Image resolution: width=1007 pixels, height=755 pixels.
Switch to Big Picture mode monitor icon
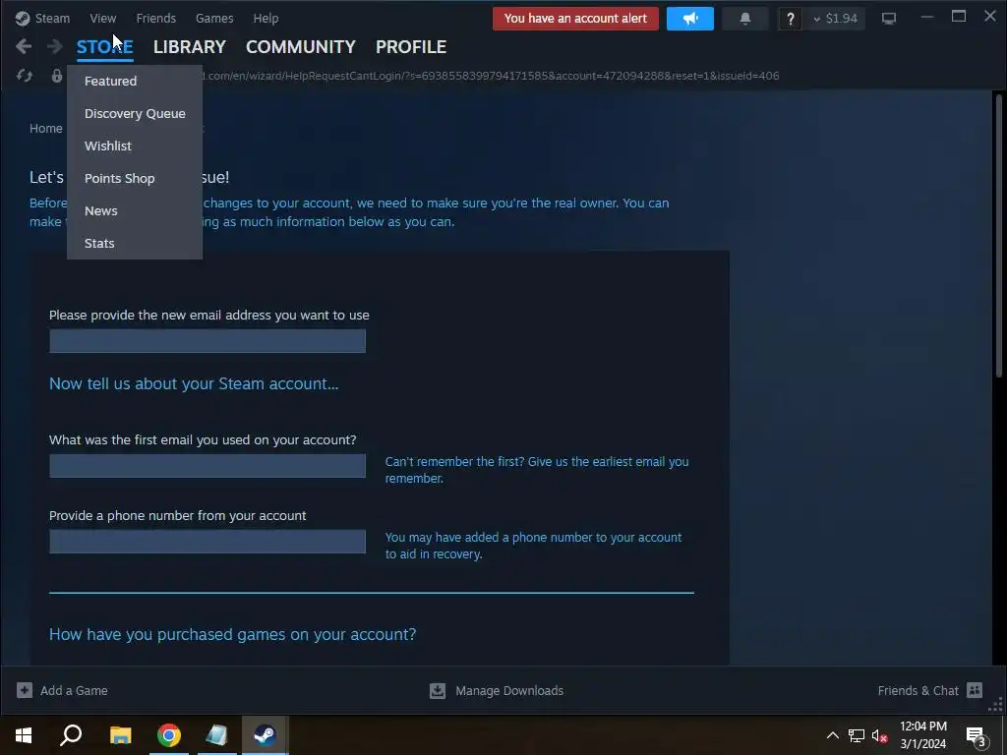pos(889,19)
